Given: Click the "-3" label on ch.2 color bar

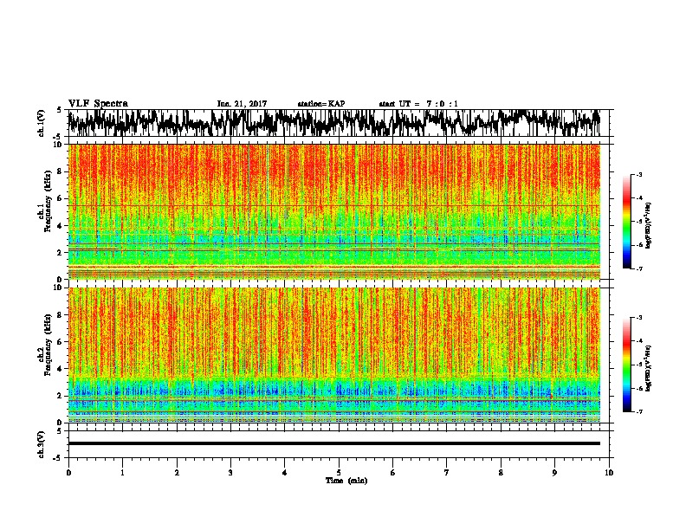Looking at the screenshot, I should pos(638,318).
